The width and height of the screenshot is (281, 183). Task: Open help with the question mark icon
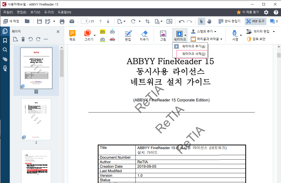coord(276,12)
